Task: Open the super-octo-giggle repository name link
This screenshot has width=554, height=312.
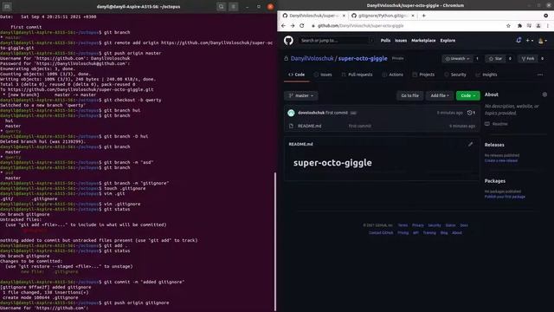Action: 363,58
